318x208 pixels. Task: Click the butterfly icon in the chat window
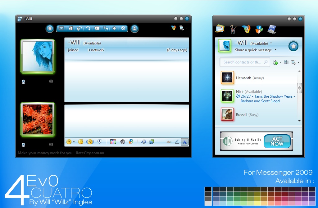click(173, 28)
